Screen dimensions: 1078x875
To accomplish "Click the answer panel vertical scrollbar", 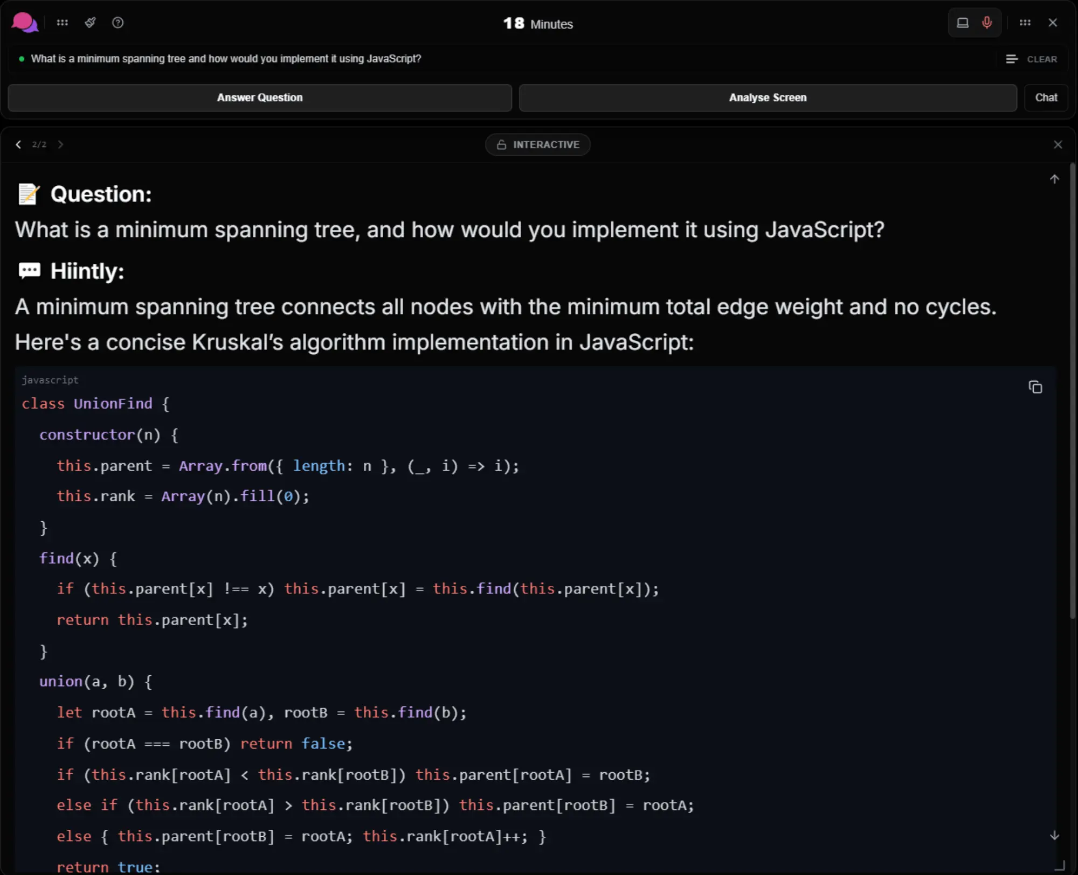I will (1073, 391).
